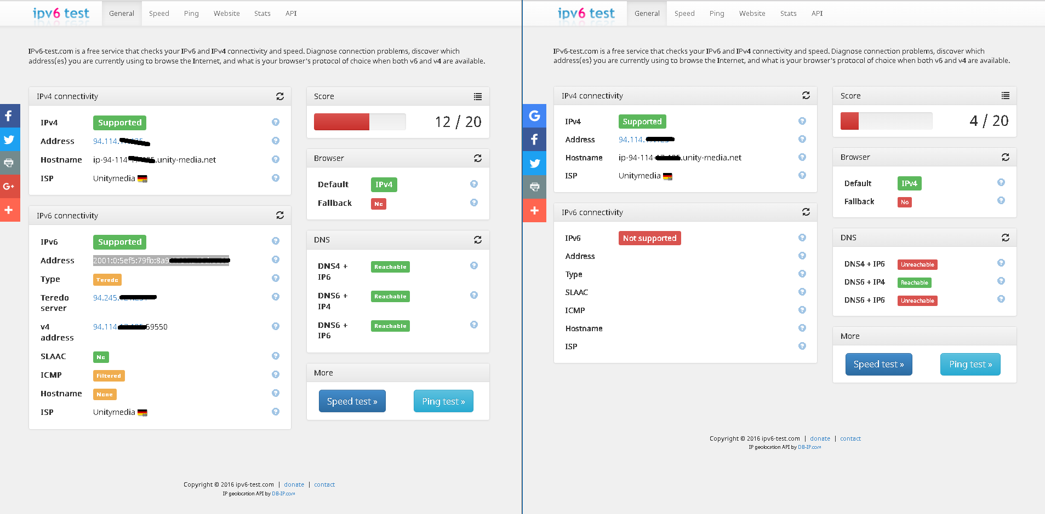Refresh the DNS panel in right pane
Viewport: 1045px width, 514px height.
point(1006,238)
